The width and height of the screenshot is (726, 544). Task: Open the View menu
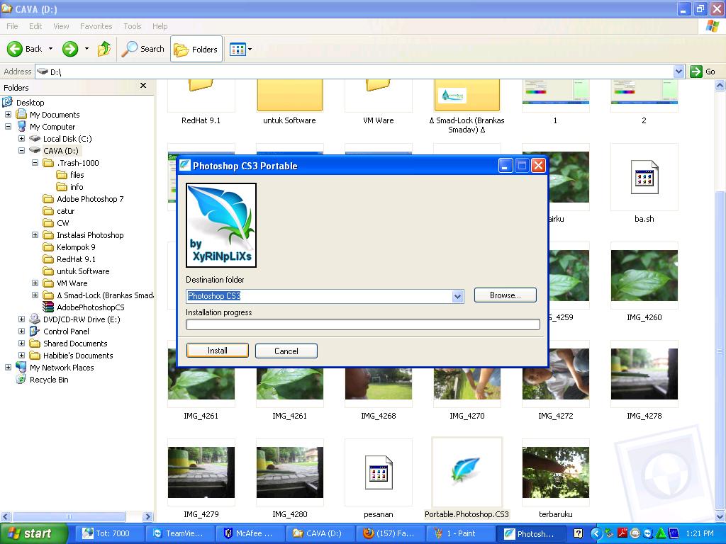coord(61,26)
